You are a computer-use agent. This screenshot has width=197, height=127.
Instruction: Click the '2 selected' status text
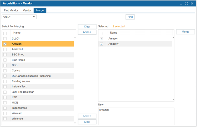point(118,26)
